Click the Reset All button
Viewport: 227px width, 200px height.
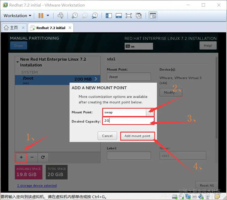207,186
